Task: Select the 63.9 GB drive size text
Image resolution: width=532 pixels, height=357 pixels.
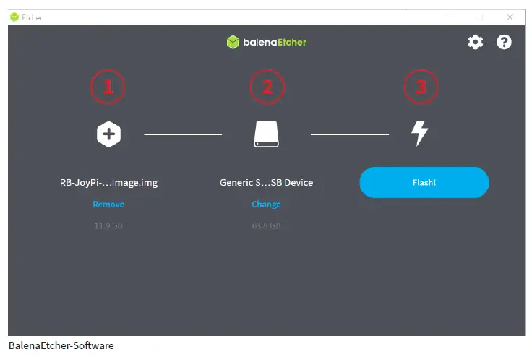Action: (266, 225)
